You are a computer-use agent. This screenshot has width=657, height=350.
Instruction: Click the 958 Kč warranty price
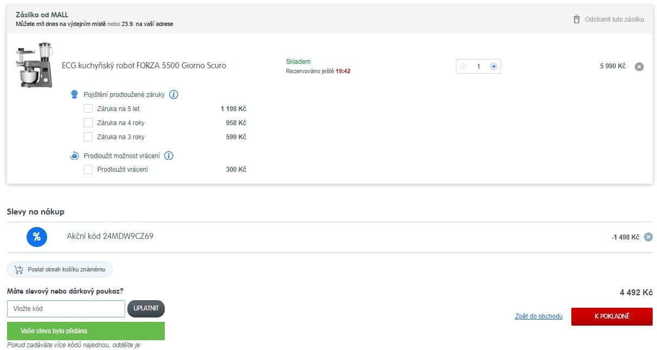[236, 123]
